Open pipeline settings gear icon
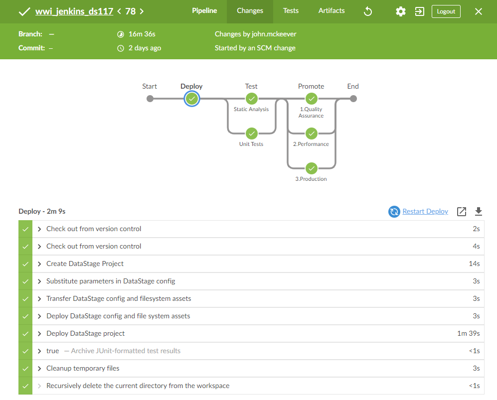The height and width of the screenshot is (400, 497). [400, 11]
